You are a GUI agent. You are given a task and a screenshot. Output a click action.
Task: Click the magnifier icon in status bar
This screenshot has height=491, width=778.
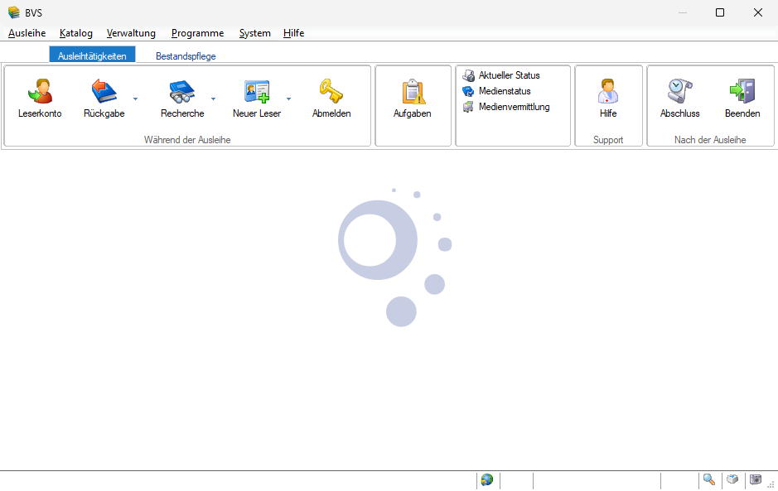[x=709, y=479]
